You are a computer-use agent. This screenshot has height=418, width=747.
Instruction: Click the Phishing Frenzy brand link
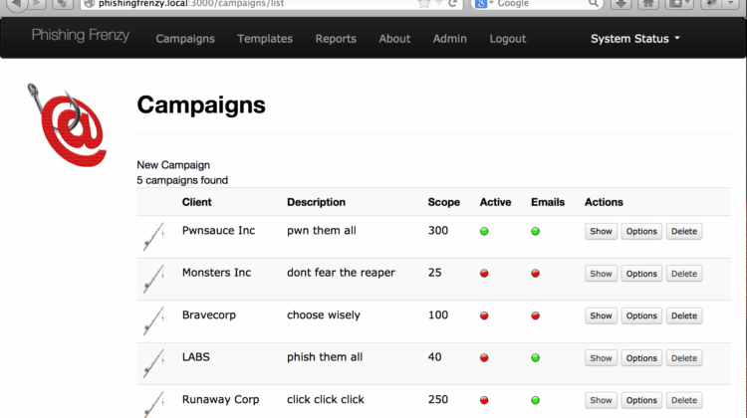[81, 35]
